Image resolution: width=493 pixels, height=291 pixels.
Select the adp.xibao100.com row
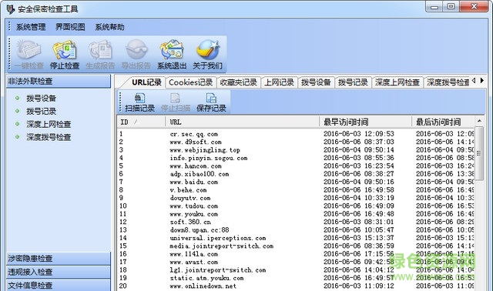pyautogui.click(x=296, y=174)
